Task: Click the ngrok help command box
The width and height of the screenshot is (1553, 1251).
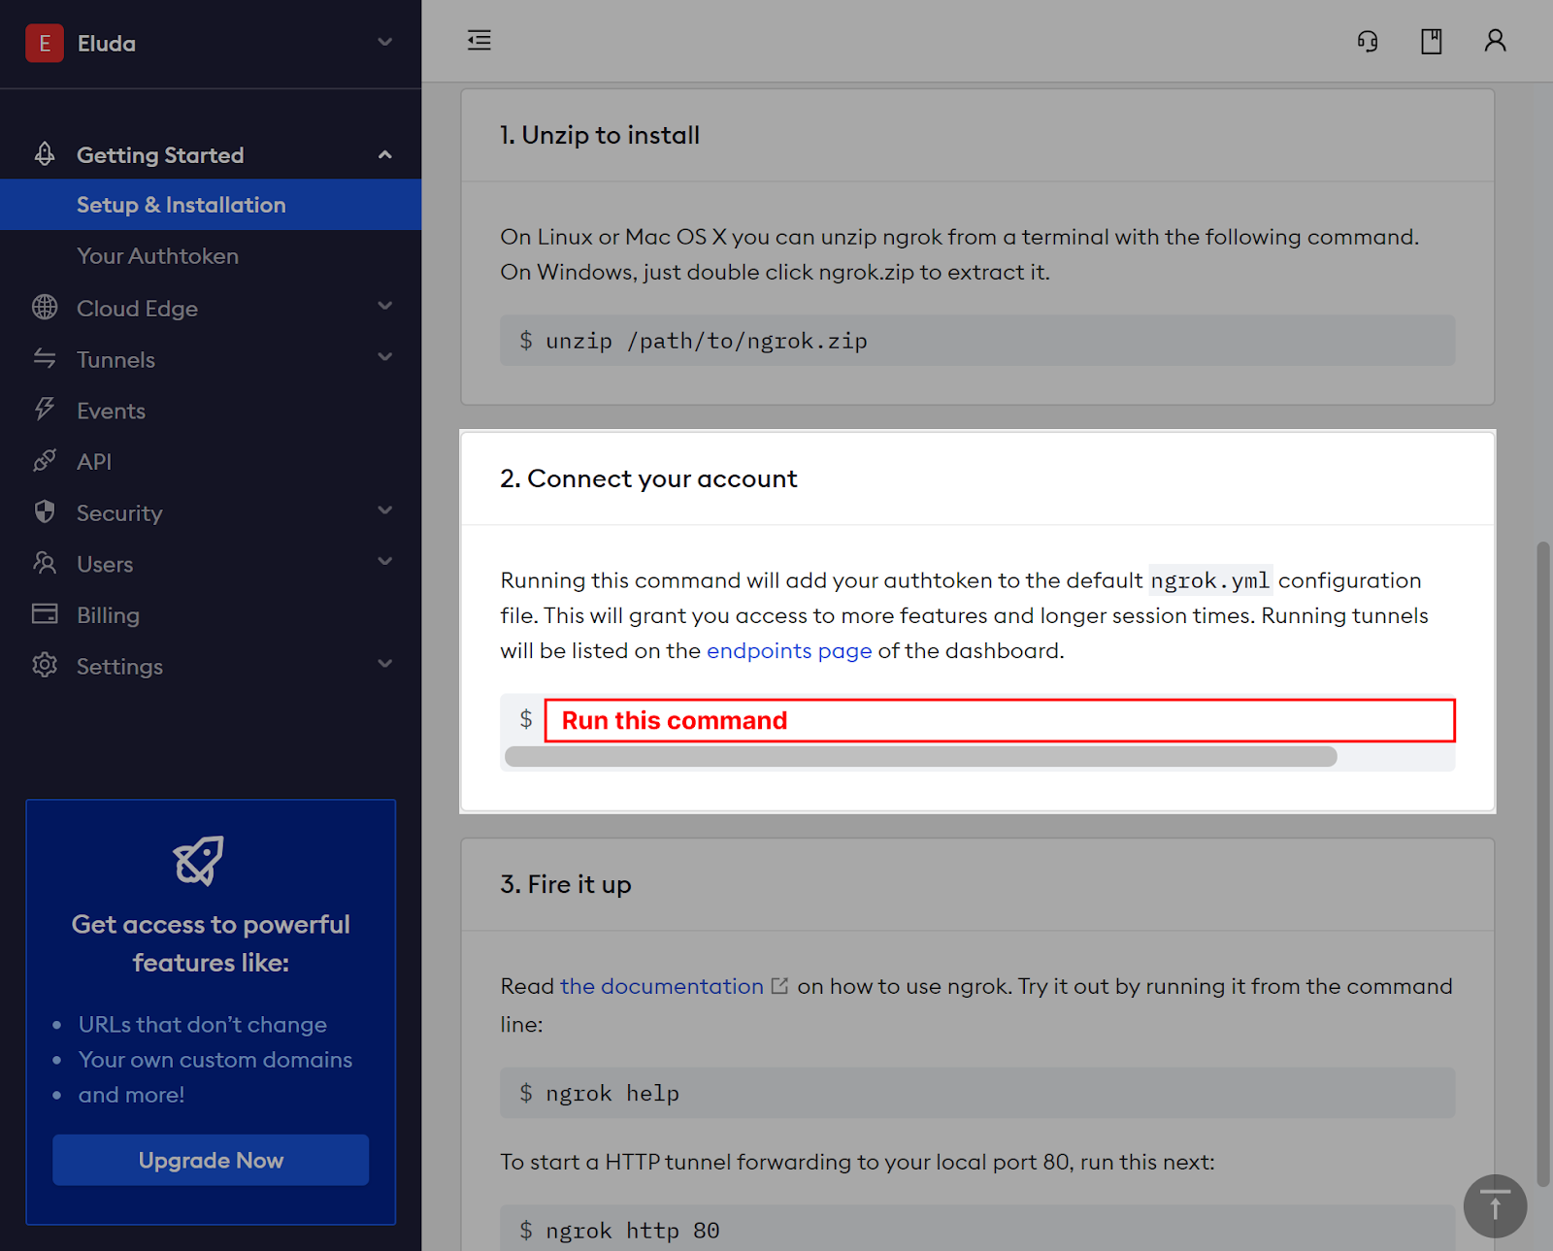Action: [x=977, y=1093]
